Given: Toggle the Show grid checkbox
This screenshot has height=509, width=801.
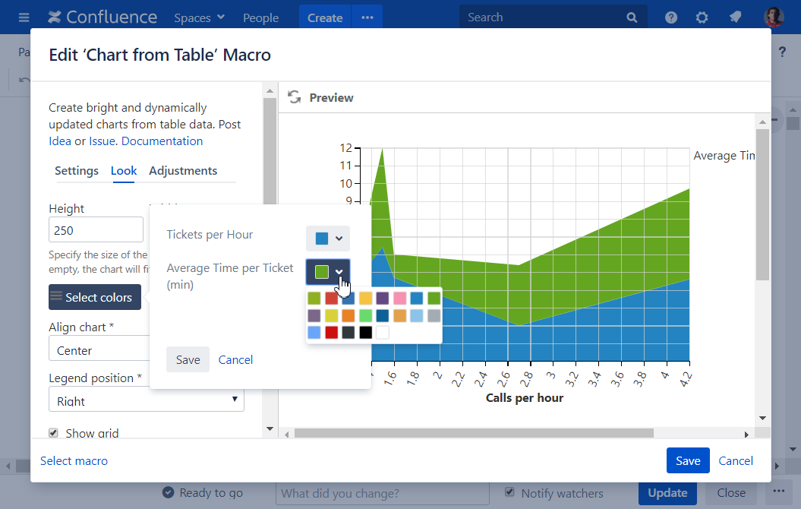Looking at the screenshot, I should [54, 433].
